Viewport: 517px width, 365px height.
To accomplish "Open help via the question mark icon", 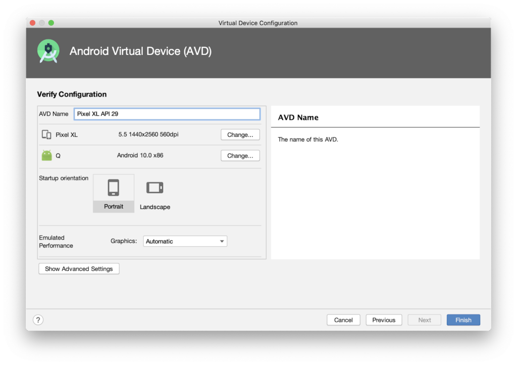I will 38,320.
